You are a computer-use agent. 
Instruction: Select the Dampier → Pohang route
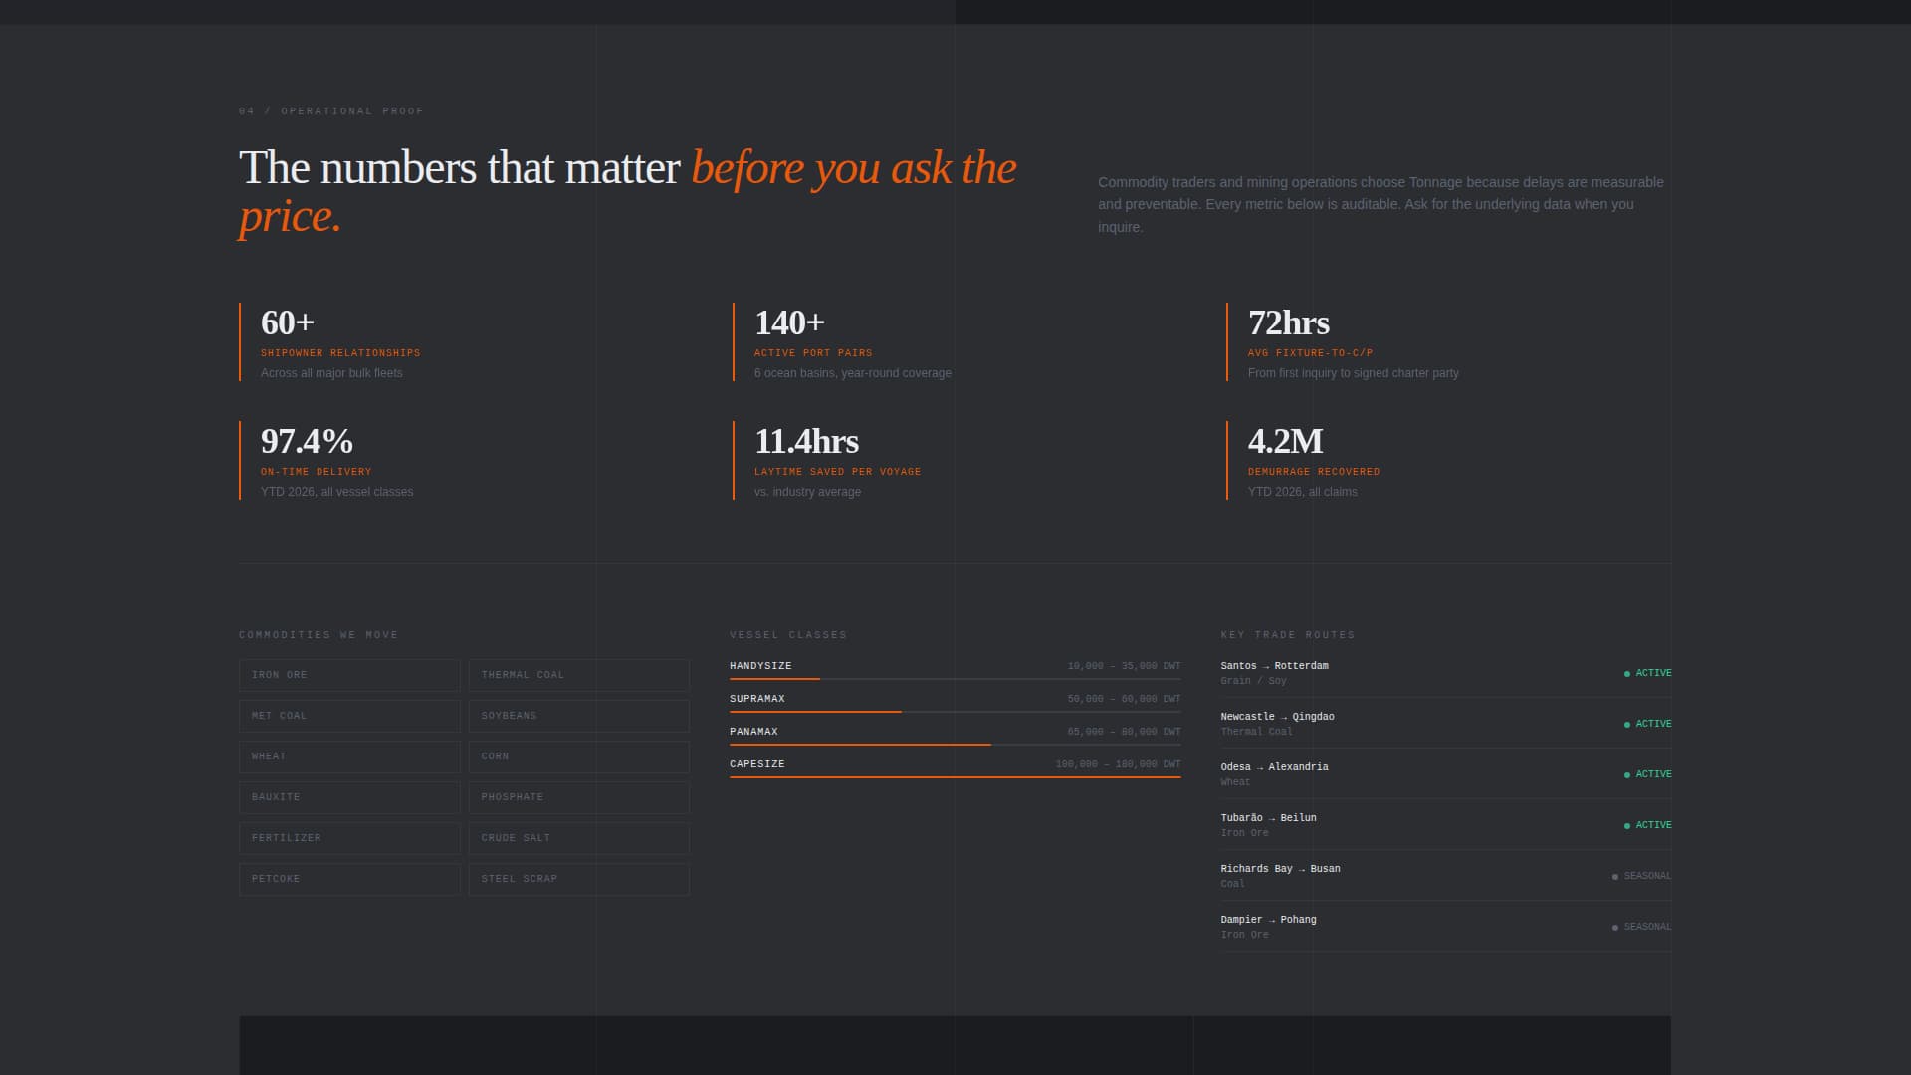click(1446, 927)
